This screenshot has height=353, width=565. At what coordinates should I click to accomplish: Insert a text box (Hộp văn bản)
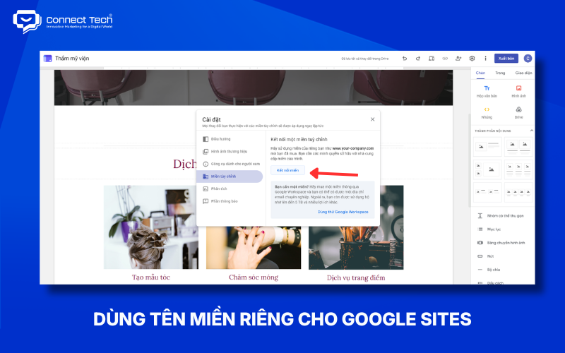(487, 91)
